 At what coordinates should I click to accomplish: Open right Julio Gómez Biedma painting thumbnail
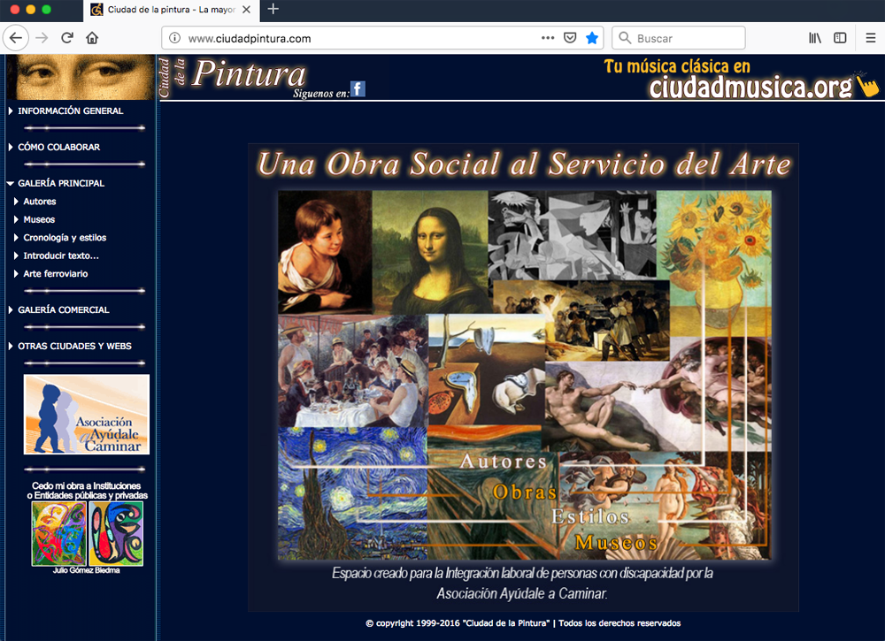tap(116, 533)
